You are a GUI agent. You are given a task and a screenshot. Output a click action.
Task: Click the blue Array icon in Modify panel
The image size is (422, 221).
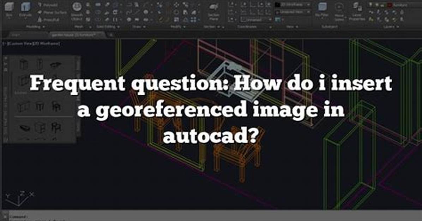[193, 20]
